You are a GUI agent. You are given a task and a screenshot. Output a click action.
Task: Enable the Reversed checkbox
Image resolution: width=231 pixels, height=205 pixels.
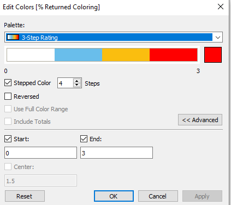[8, 97]
